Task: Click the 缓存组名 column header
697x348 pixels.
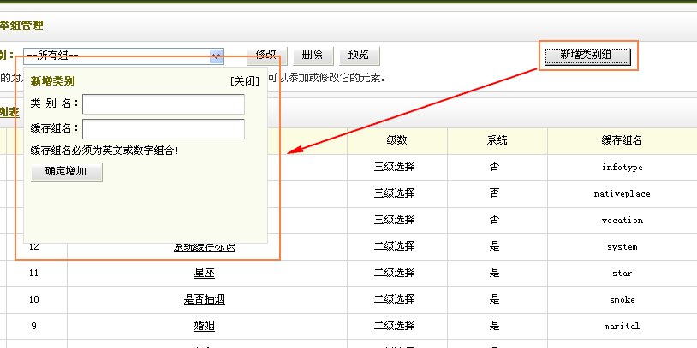Action: point(622,141)
